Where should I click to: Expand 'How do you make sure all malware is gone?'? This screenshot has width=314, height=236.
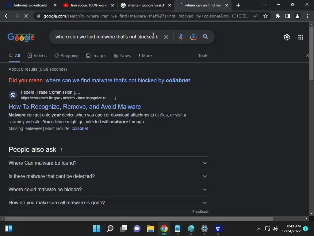(108, 203)
